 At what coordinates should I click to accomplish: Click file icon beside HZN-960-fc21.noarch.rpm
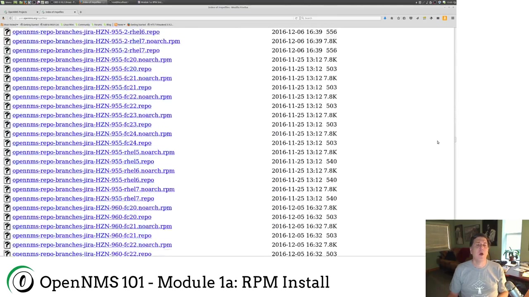click(x=7, y=226)
